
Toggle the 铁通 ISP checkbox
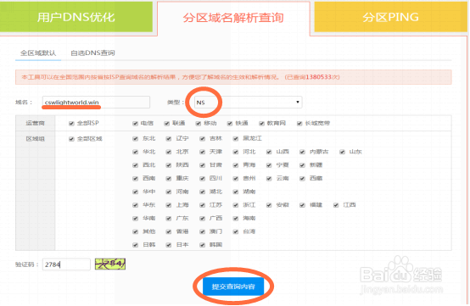coord(230,124)
